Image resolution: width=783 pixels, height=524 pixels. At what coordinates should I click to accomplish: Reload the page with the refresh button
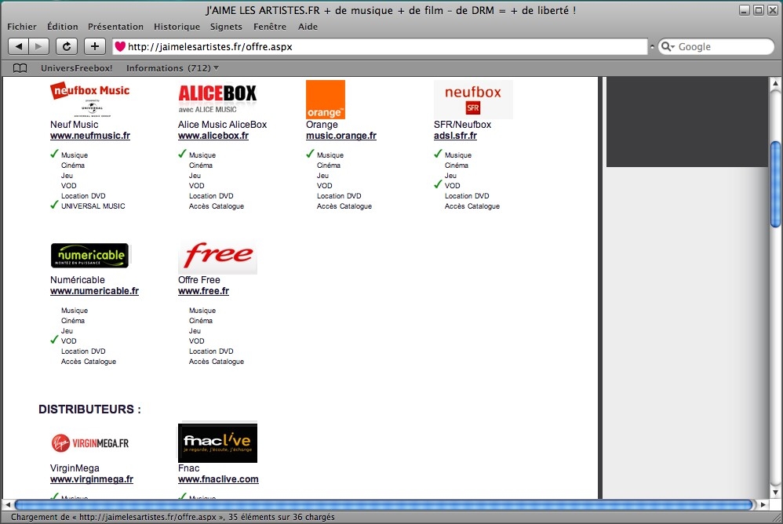pyautogui.click(x=67, y=46)
